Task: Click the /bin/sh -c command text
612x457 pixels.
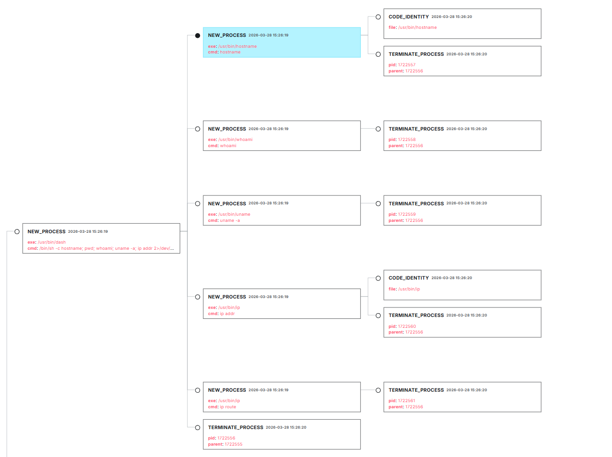Action: pos(104,248)
